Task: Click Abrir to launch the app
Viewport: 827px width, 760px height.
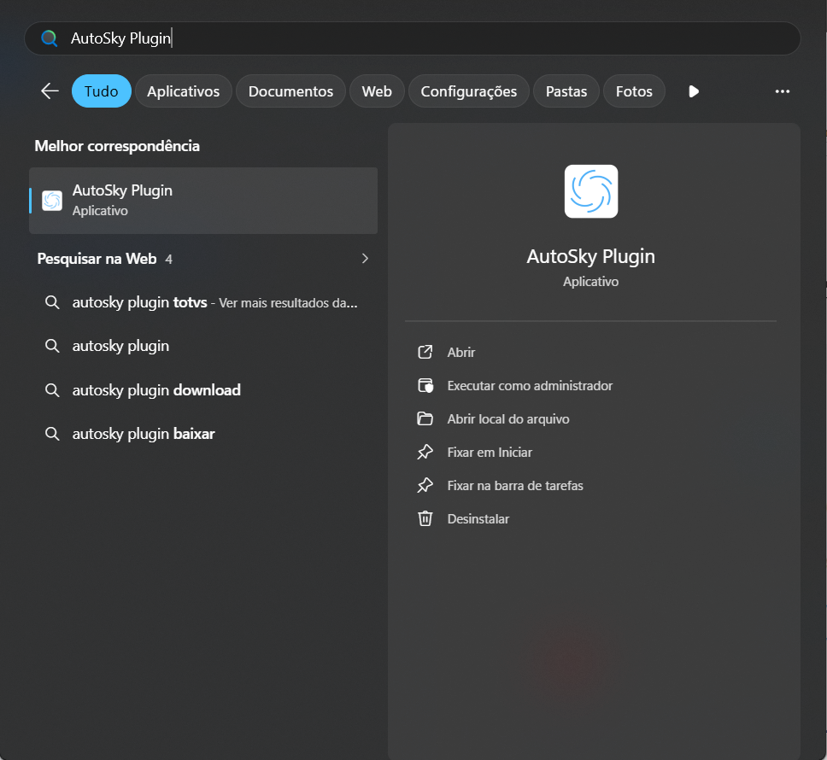Action: (461, 352)
